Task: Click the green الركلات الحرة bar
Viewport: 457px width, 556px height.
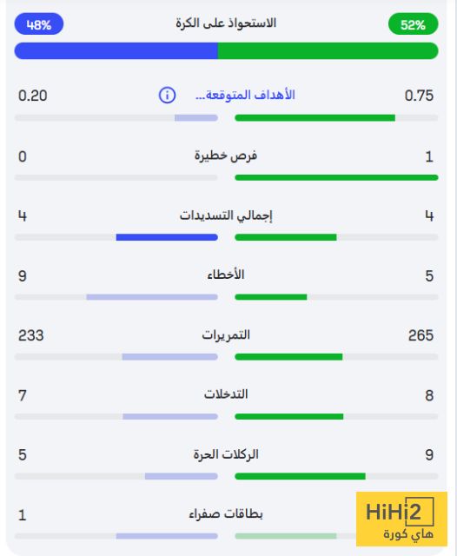Action: click(x=300, y=476)
